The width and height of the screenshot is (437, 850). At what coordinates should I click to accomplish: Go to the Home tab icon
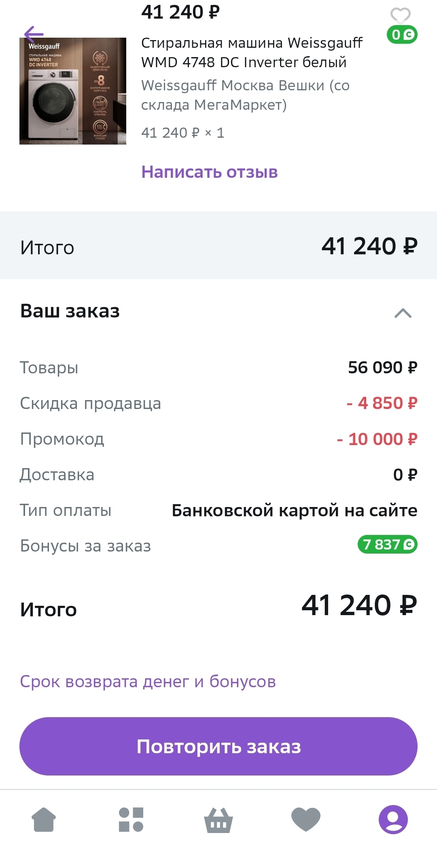click(44, 819)
